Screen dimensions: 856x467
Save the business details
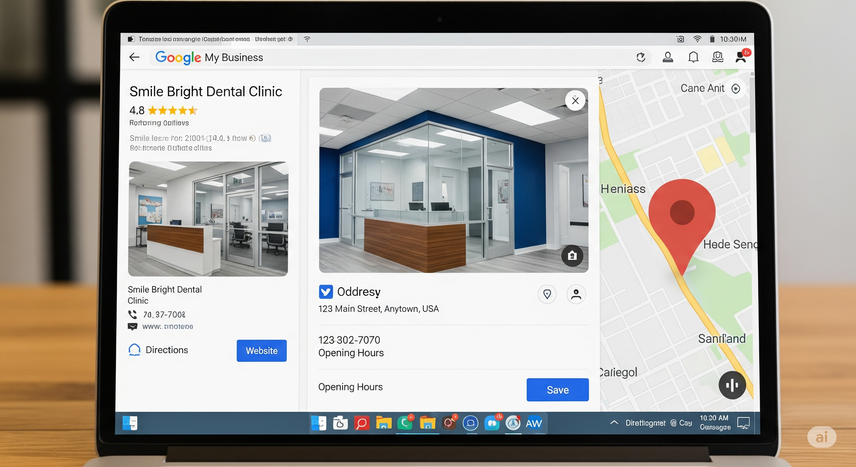point(557,390)
